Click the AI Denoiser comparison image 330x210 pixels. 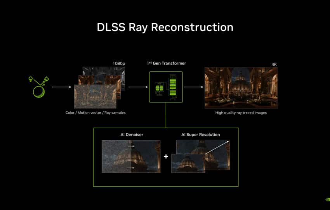[x=131, y=156]
